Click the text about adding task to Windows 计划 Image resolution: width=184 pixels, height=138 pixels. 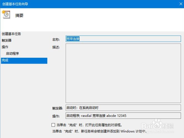pos(99,131)
